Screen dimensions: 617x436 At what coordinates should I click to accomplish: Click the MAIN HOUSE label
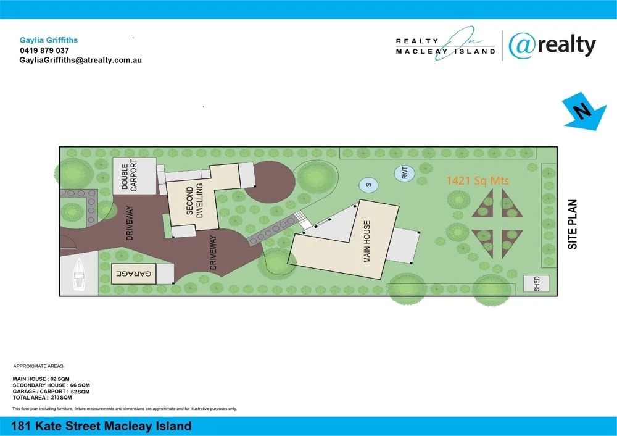click(x=366, y=241)
